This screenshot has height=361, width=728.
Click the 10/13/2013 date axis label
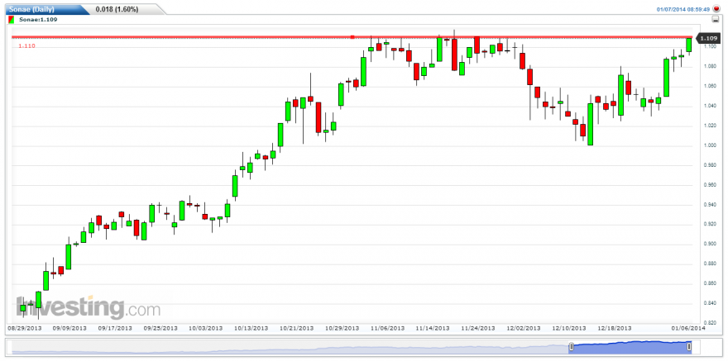tap(251, 328)
